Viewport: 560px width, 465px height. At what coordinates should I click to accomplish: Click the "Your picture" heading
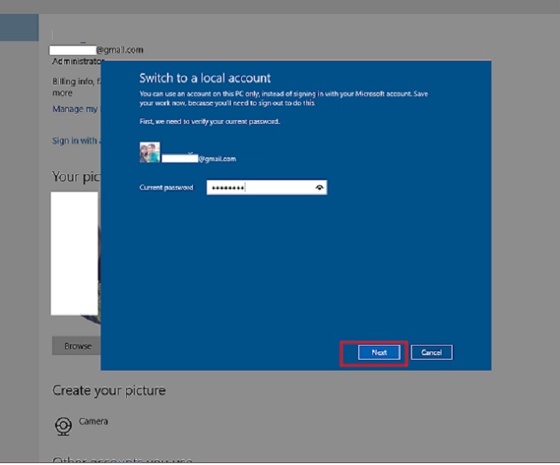click(74, 177)
